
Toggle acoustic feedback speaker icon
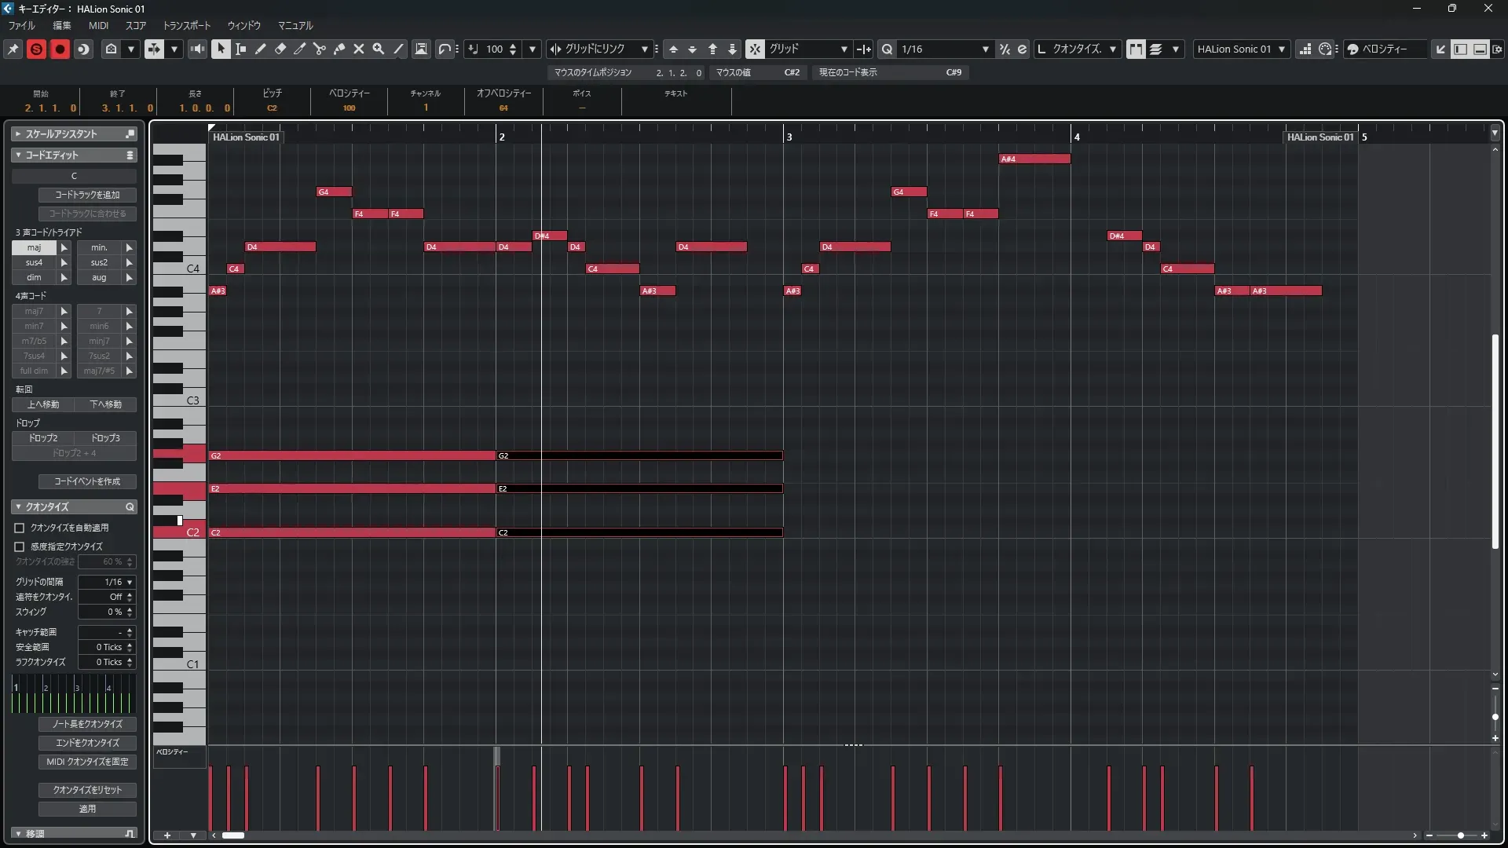tap(197, 49)
